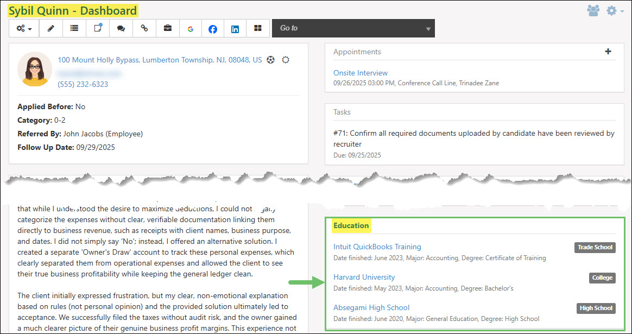The height and width of the screenshot is (334, 632).
Task: Search candidate on Google via toolbar icon
Action: click(x=190, y=28)
